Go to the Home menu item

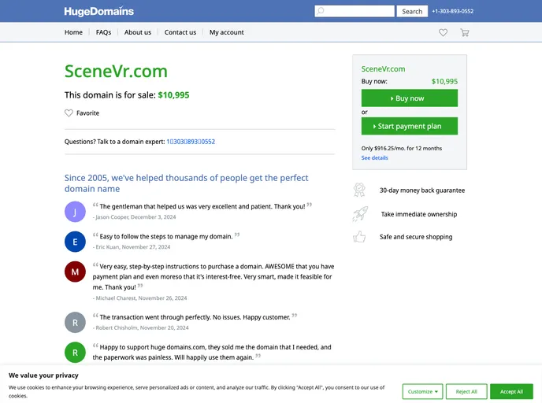pos(73,32)
